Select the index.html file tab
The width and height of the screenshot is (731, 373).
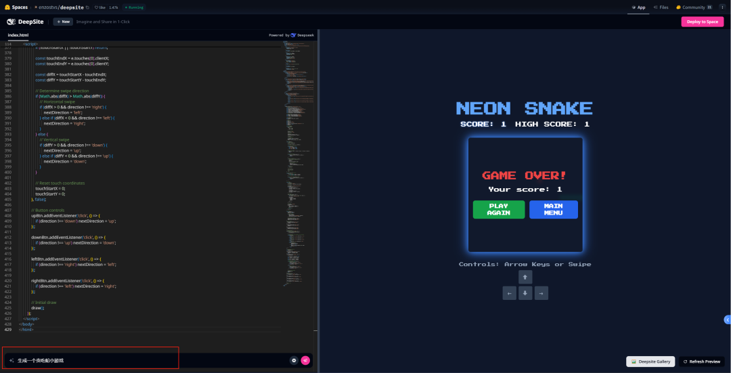[x=18, y=35]
